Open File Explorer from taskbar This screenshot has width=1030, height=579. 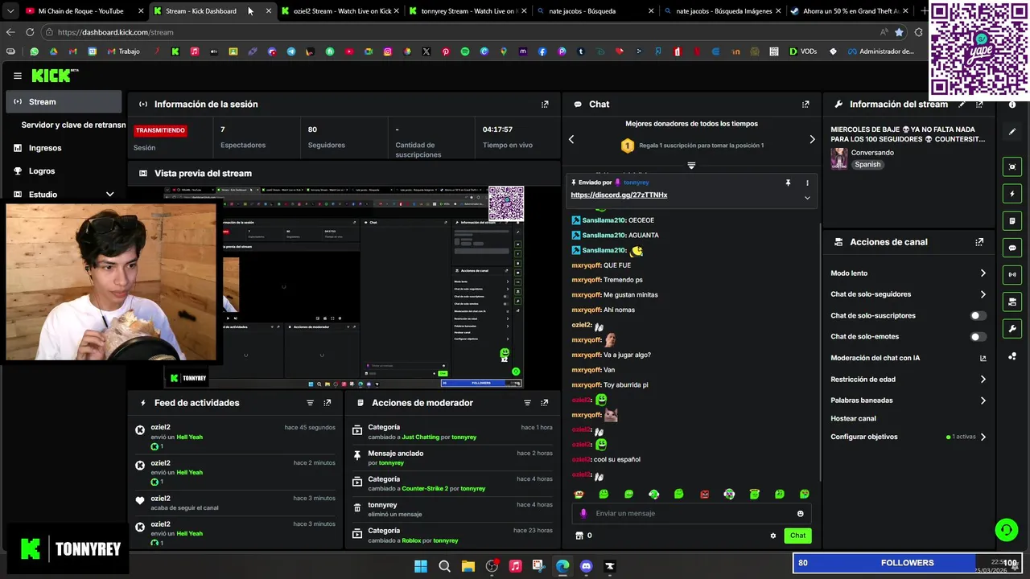[x=468, y=566]
